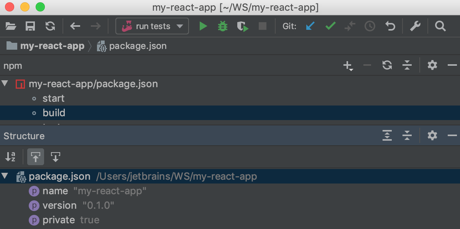Open search everywhere magnifier
Screen dimensions: 460x229
tap(440, 26)
